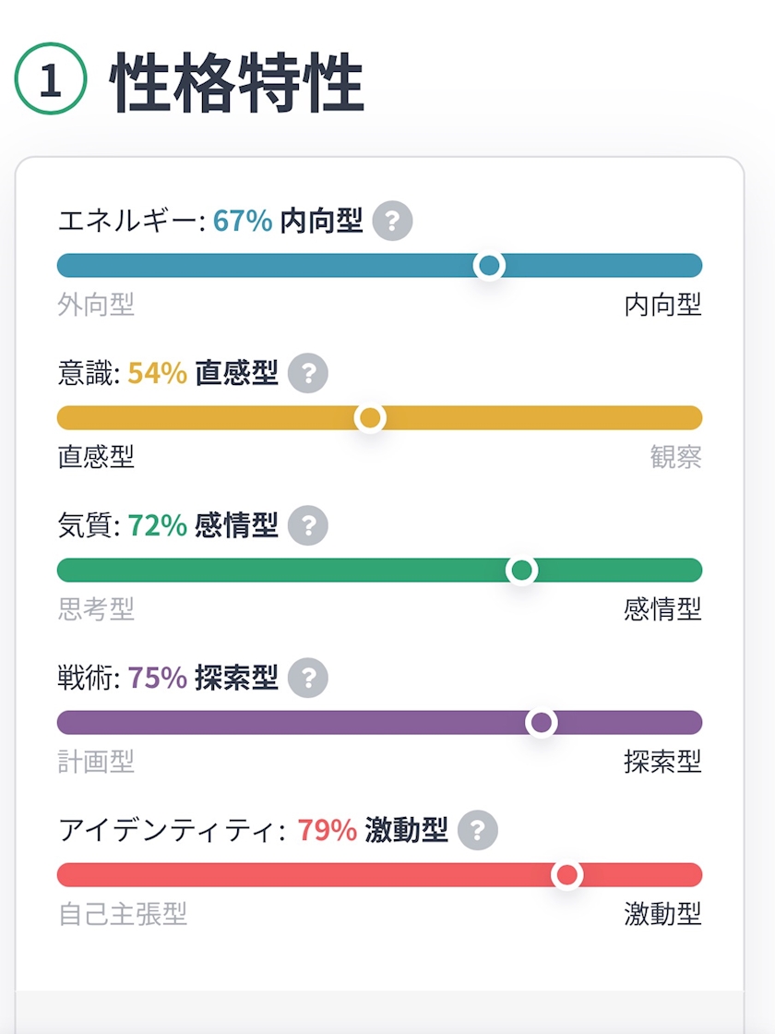This screenshot has height=1034, width=775.
Task: Click the 計画型 label under the purple bar
Action: 96,762
